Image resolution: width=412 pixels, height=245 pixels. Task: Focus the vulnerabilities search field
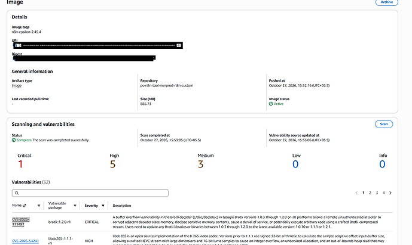click(90, 193)
